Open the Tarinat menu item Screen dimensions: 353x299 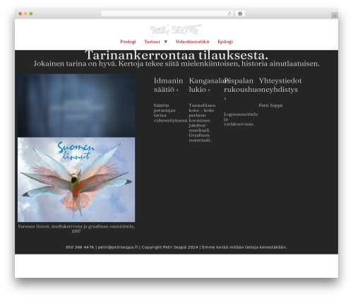152,42
